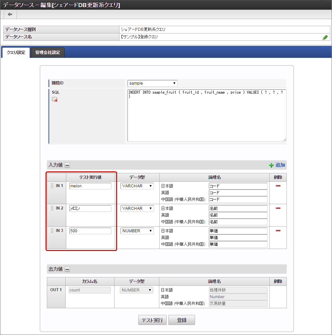Collapse the 出力値 section
This screenshot has width=332, height=335.
tap(67, 269)
